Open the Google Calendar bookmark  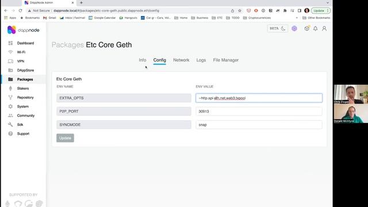click(x=102, y=18)
